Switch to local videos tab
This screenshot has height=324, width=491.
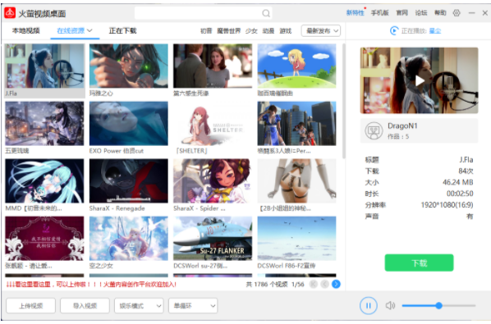[25, 30]
